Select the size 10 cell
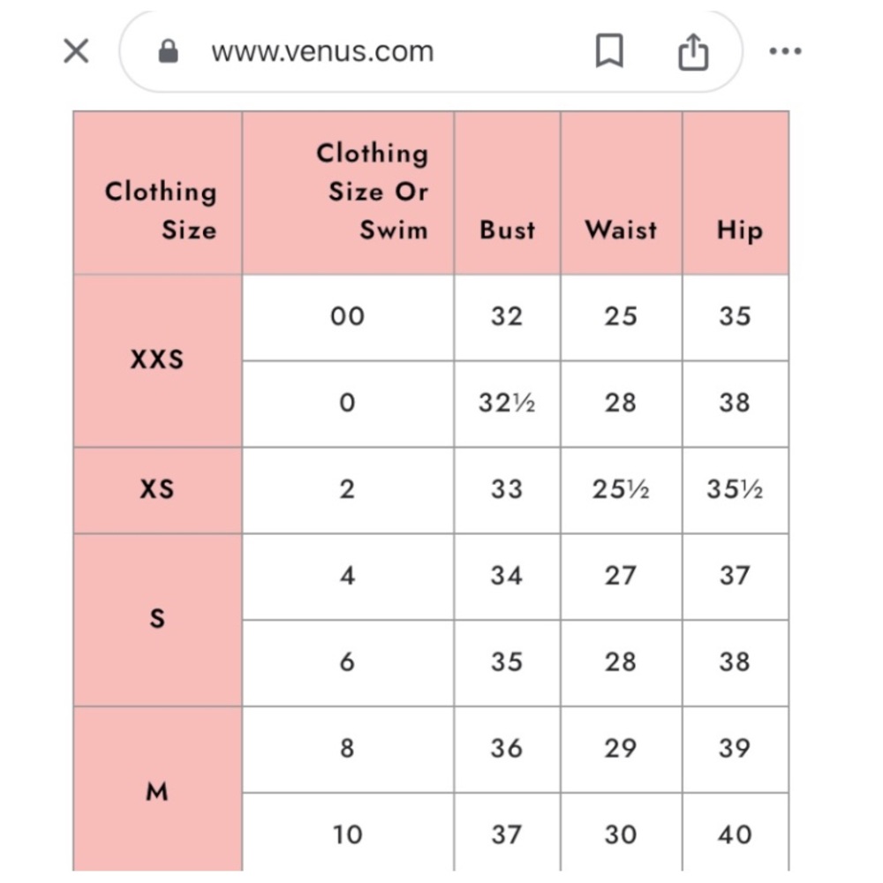Image resolution: width=883 pixels, height=883 pixels. click(x=348, y=833)
